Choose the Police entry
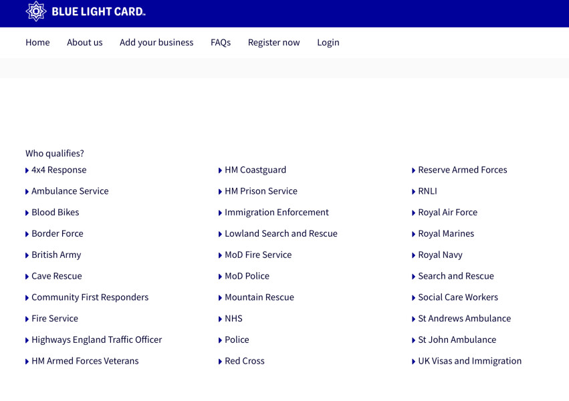The width and height of the screenshot is (569, 401). (x=237, y=340)
